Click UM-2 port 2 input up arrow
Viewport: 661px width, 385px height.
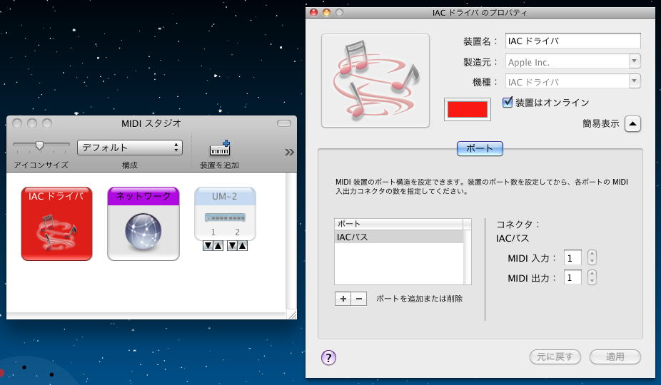(243, 245)
